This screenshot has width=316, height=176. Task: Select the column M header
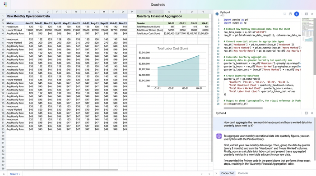pos(104,12)
